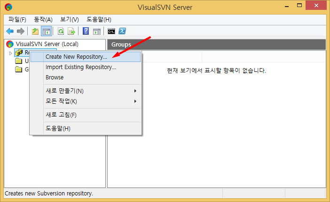The image size is (330, 202).
Task: Select the Groups folder icon in tree
Action: (x=18, y=69)
